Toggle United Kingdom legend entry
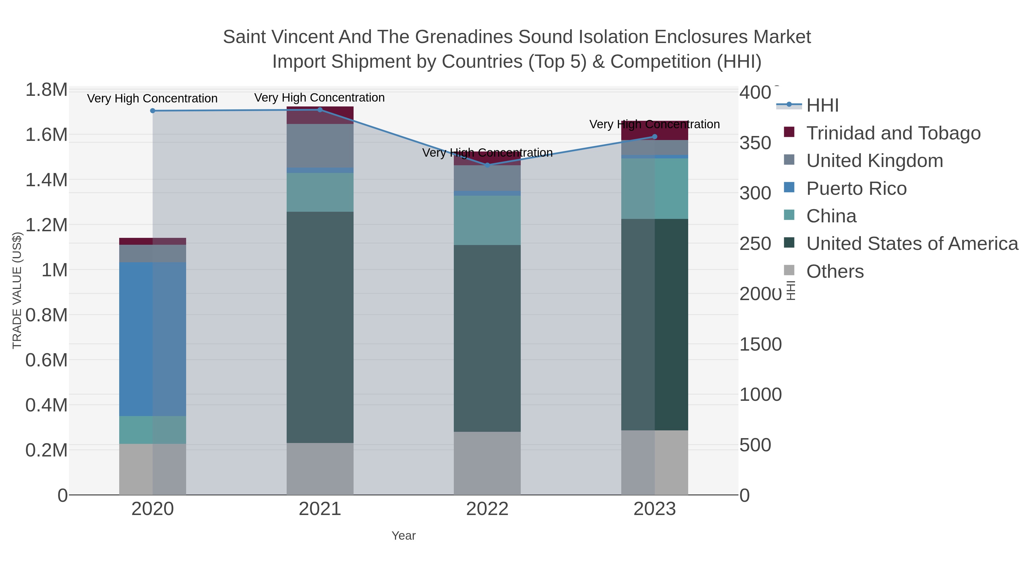1034x581 pixels. [x=863, y=161]
